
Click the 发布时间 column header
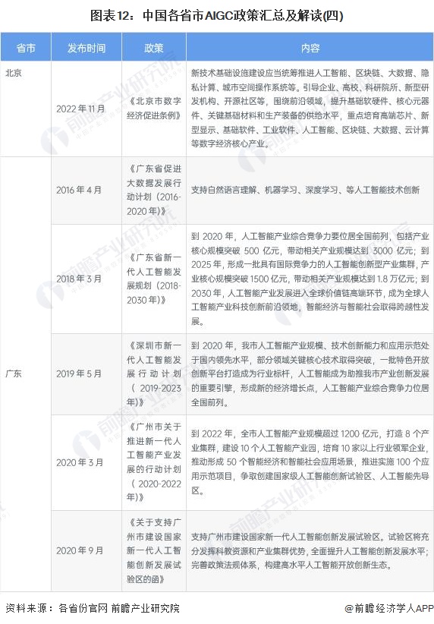click(86, 48)
